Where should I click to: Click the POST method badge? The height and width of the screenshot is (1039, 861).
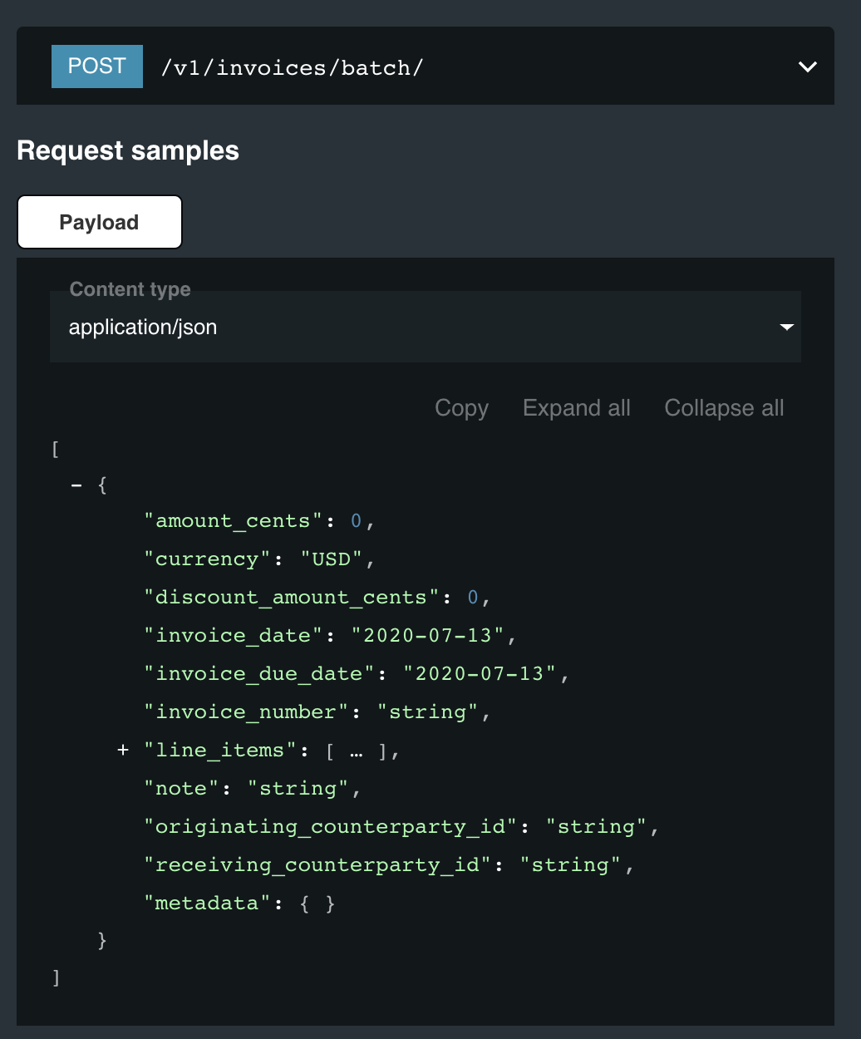(x=97, y=66)
